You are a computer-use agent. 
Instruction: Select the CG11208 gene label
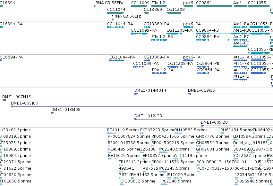tap(175, 9)
